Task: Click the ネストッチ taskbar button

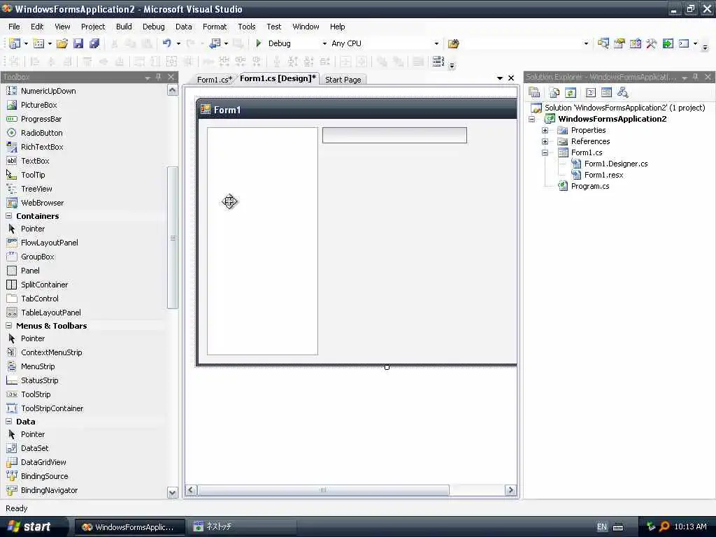Action: click(242, 527)
